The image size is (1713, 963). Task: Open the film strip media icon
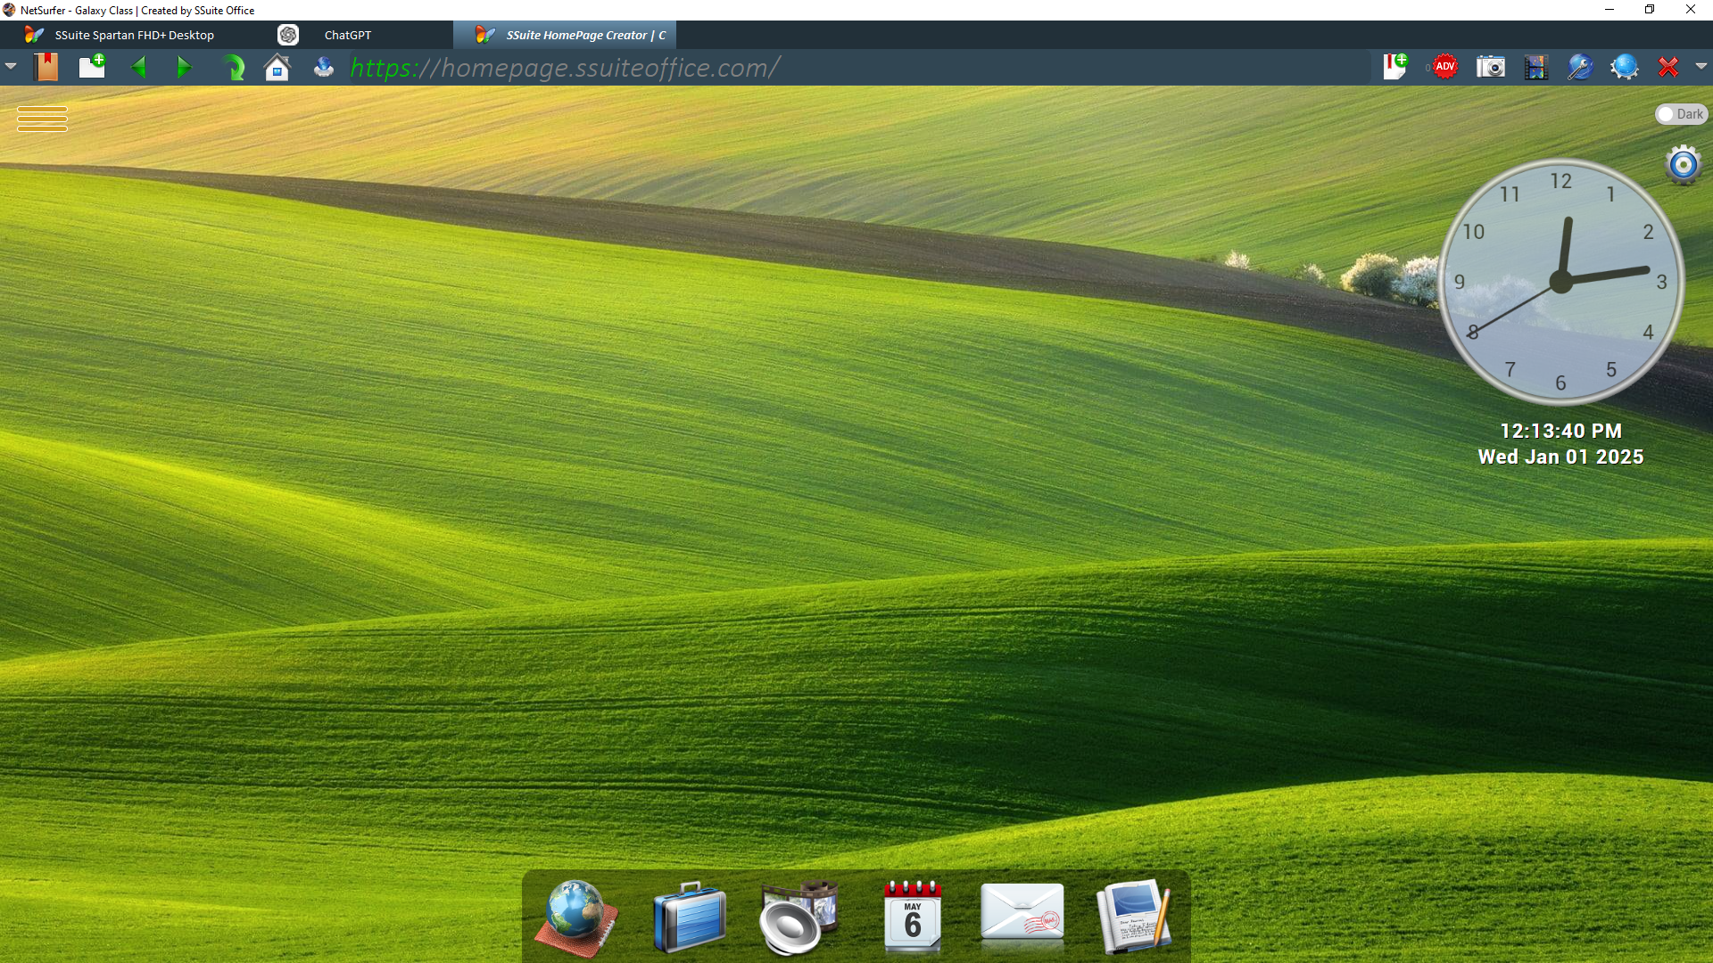coord(1535,67)
